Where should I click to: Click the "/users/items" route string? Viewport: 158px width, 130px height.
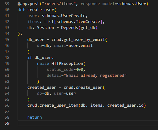pyautogui.click(x=59, y=4)
